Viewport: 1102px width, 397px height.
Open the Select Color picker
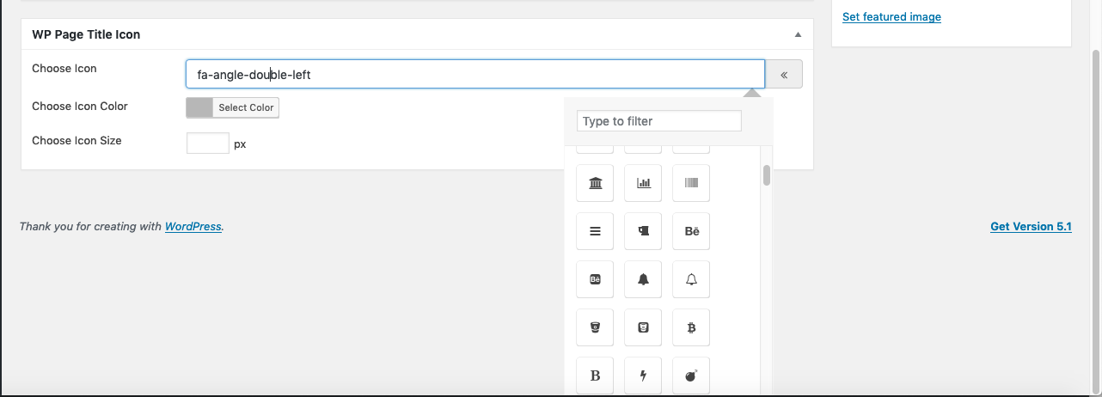tap(233, 107)
